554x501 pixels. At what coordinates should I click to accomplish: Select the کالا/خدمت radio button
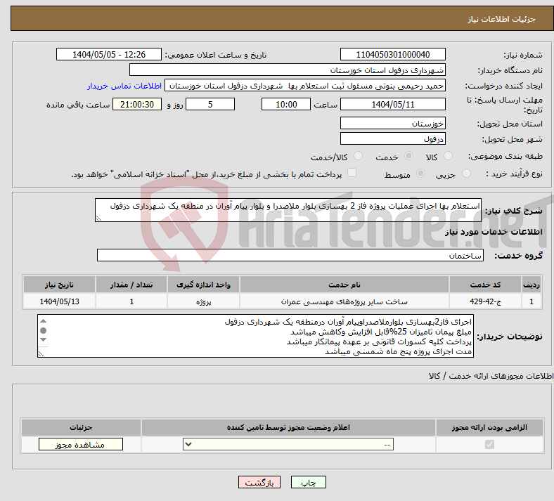358,156
